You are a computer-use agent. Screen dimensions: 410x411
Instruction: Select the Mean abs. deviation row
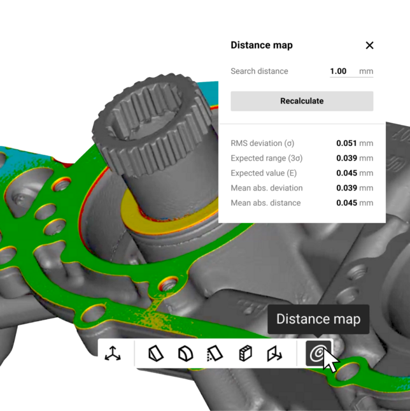[302, 188]
